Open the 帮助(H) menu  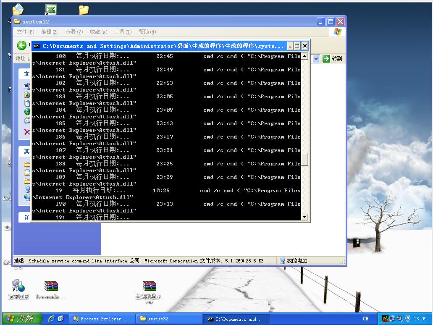(x=147, y=32)
